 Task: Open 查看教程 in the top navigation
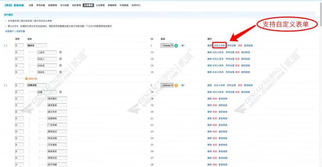click(112, 5)
